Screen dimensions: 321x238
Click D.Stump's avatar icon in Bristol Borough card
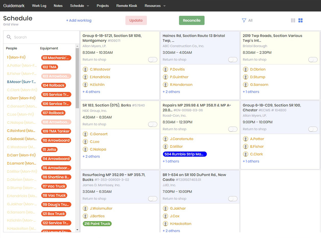click(245, 77)
